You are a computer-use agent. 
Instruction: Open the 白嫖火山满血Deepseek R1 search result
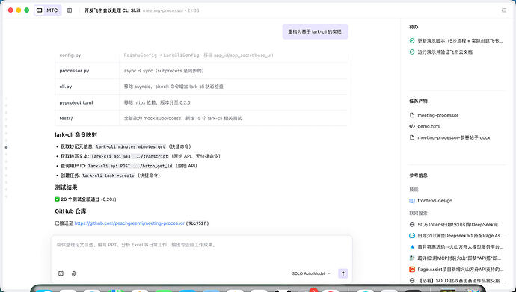click(x=461, y=236)
